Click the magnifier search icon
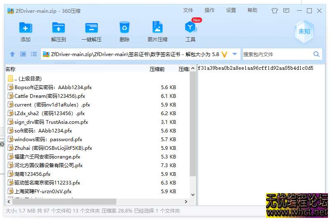330x220 pixels. pyautogui.click(x=316, y=54)
